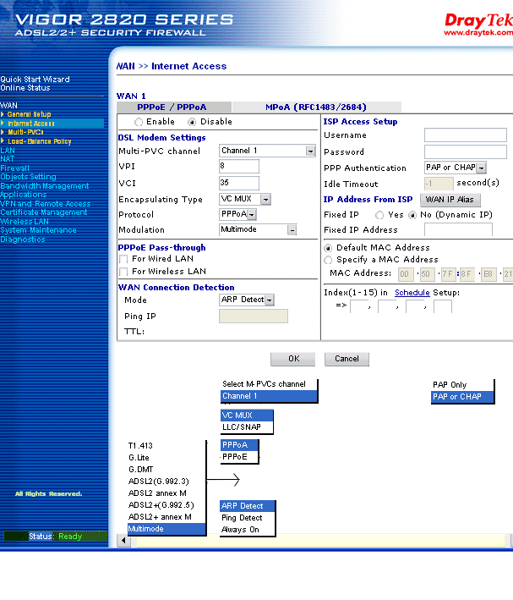Image resolution: width=513 pixels, height=600 pixels.
Task: Select Ping Detect in mode list
Action: [248, 518]
